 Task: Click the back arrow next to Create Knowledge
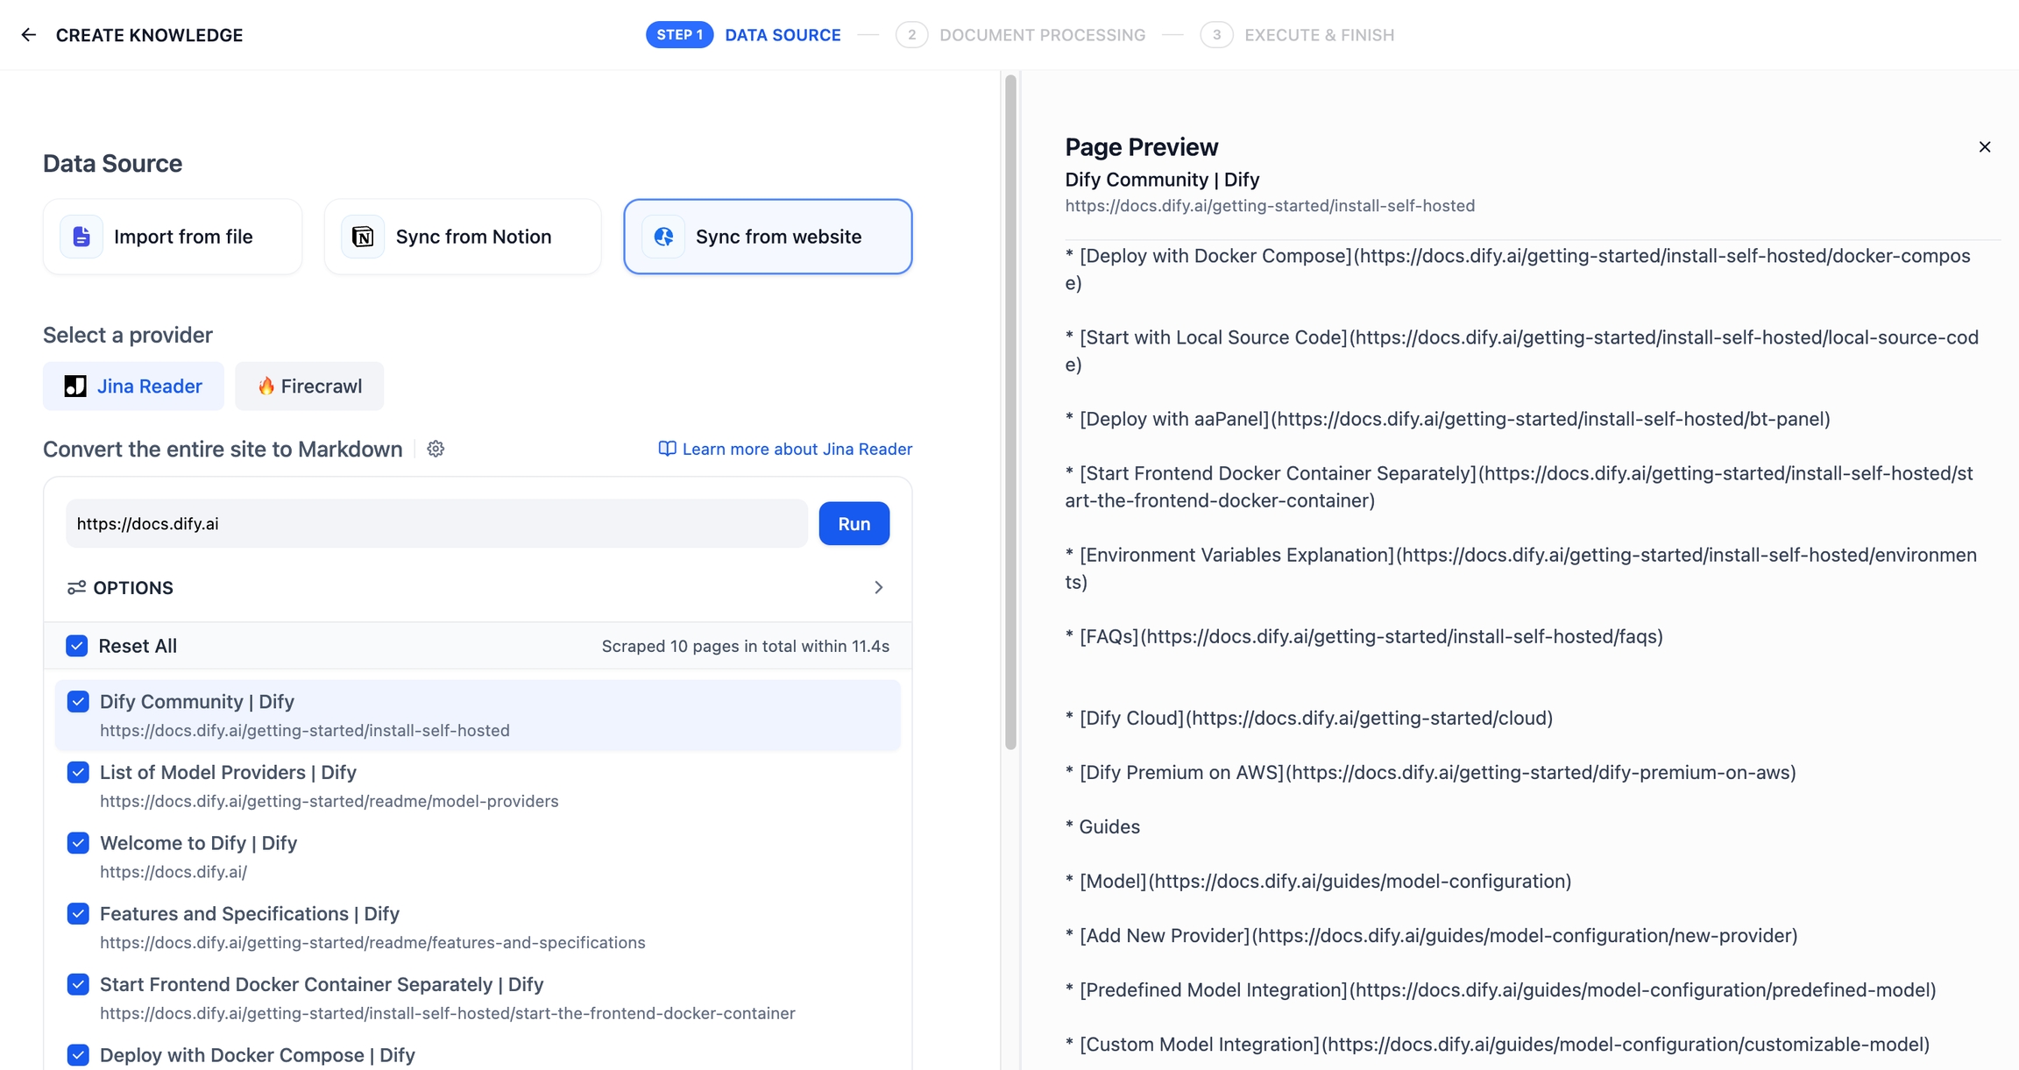click(x=29, y=35)
